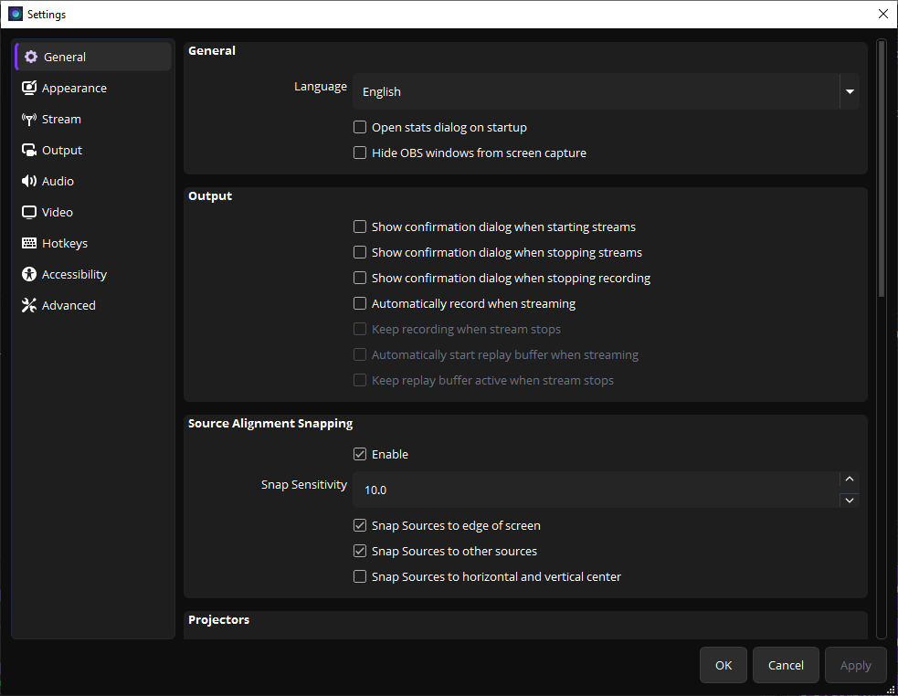
Task: Increase Snap Sensitivity with up arrow
Action: pyautogui.click(x=850, y=479)
